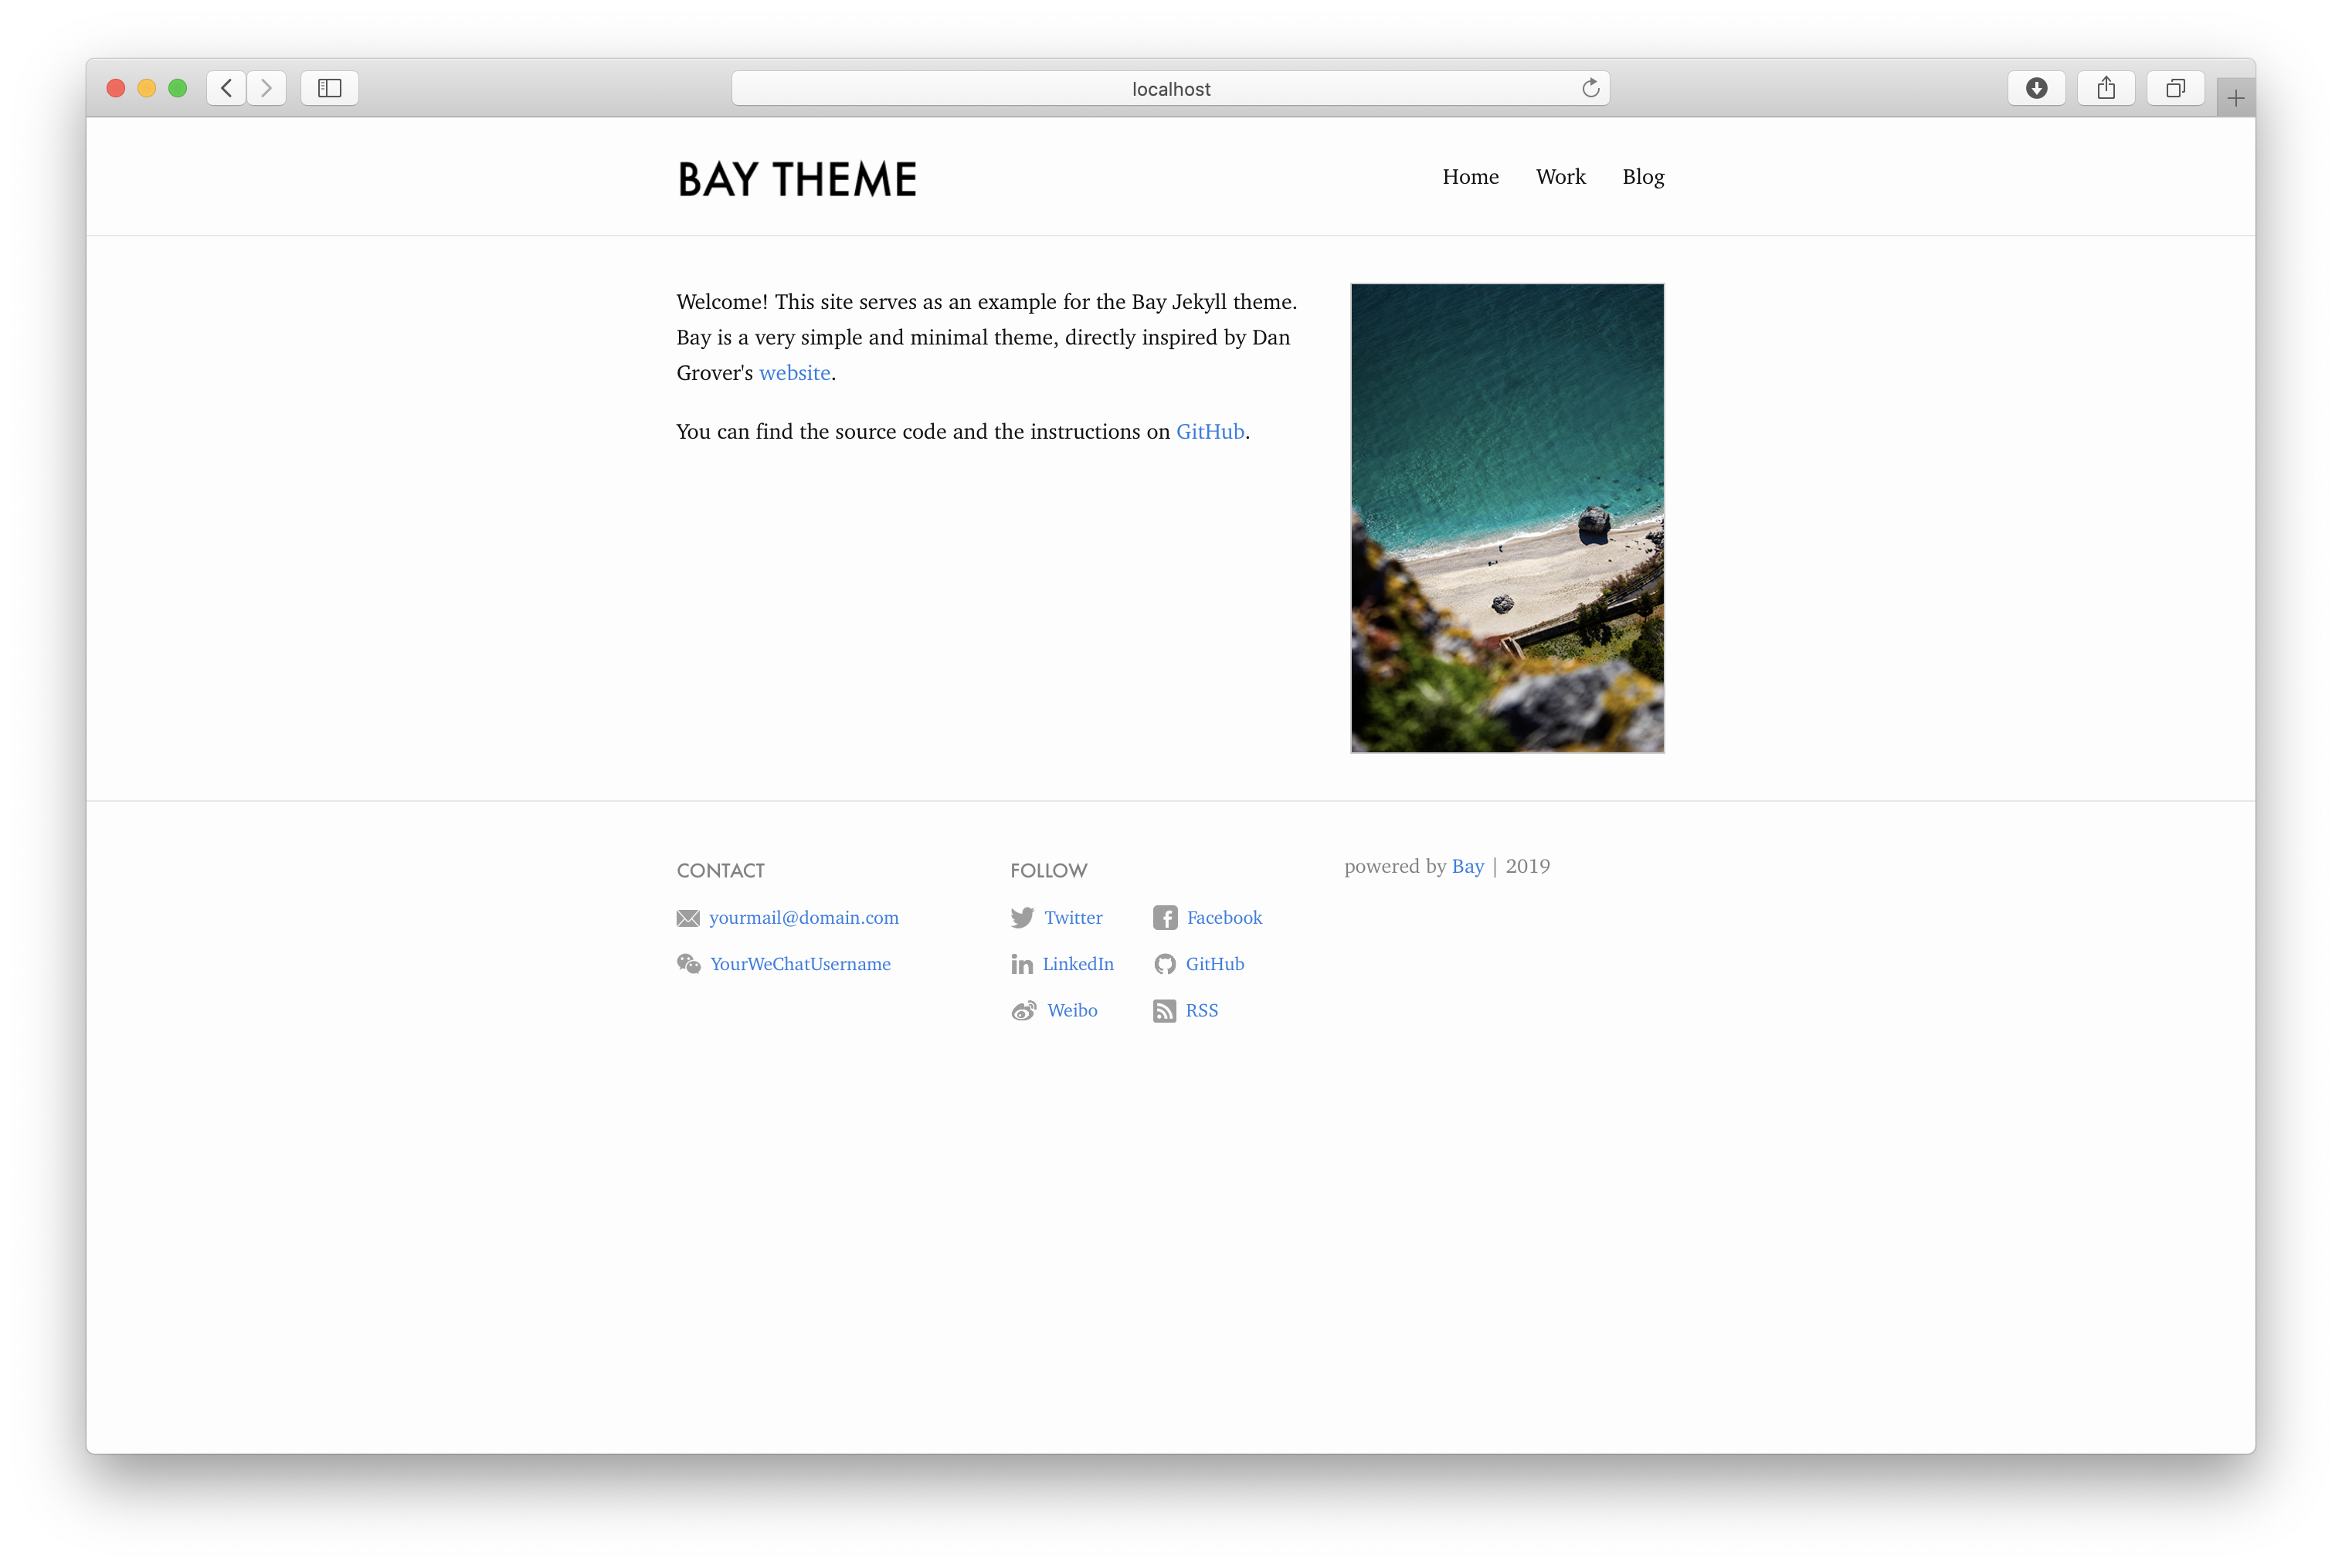Viewport: 2342px width, 1568px height.
Task: Select the Blog navigation tab
Action: 1642,177
